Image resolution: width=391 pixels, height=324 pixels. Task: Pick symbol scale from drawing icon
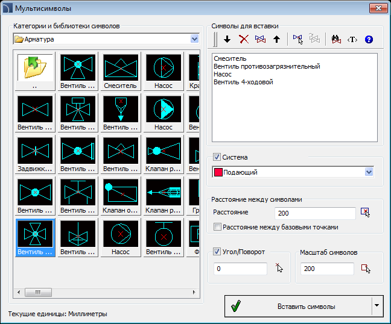(x=366, y=269)
